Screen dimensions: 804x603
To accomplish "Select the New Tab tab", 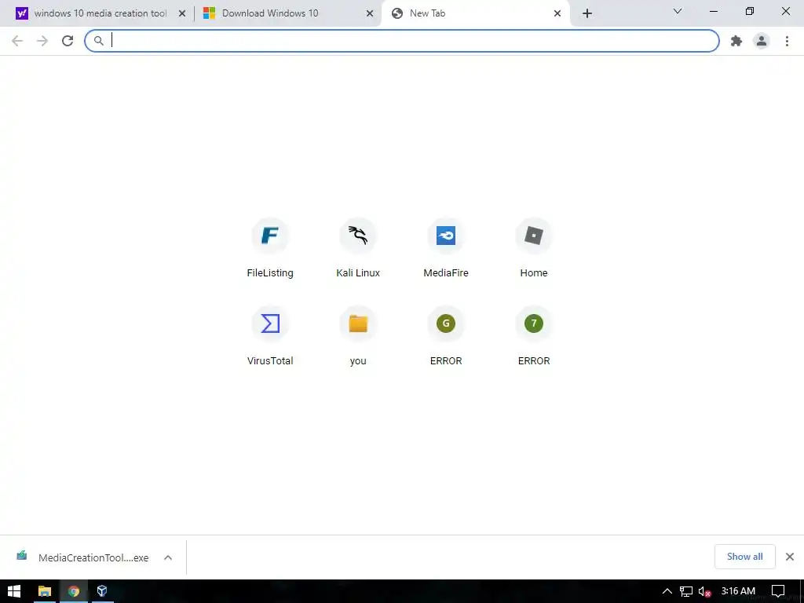I will click(475, 14).
